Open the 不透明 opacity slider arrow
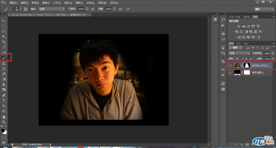This screenshot has height=148, width=276. [x=87, y=9]
